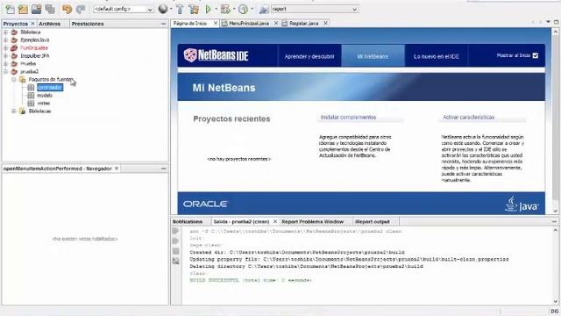Switch to iReport output tab
Viewport: 561px width, 316px height.
click(373, 222)
